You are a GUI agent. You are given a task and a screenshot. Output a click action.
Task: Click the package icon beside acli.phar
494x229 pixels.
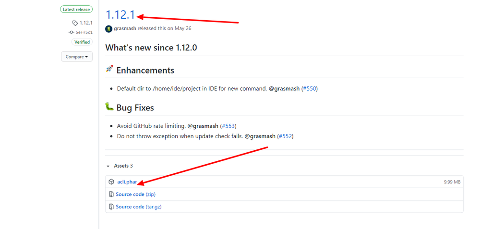(111, 182)
